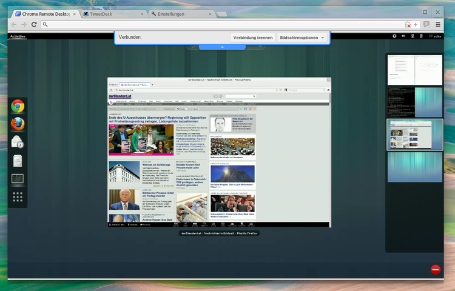
Task: Reload the current Chrome page
Action: tap(35, 24)
